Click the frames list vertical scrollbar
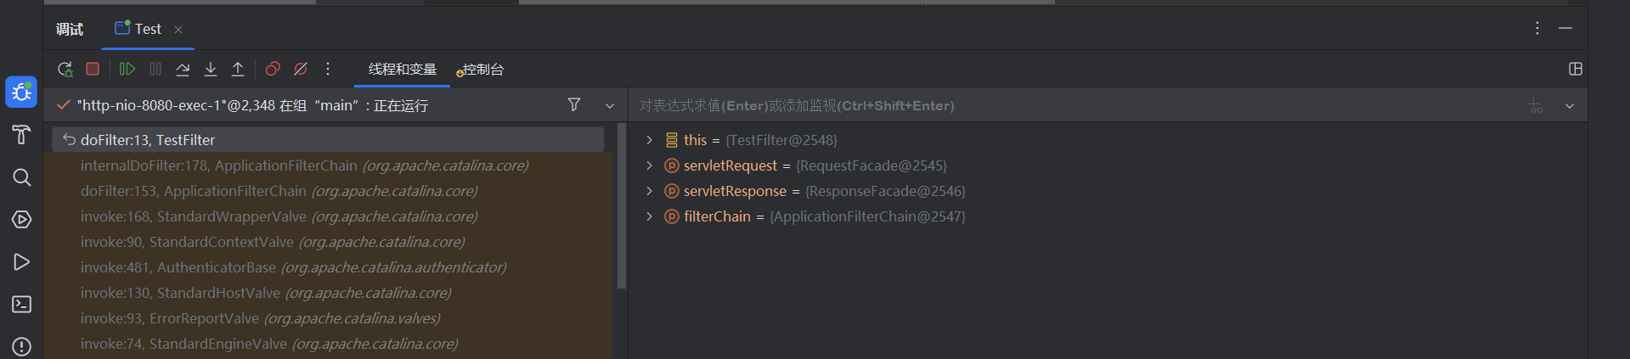Viewport: 1630px width, 359px height. pos(621,204)
